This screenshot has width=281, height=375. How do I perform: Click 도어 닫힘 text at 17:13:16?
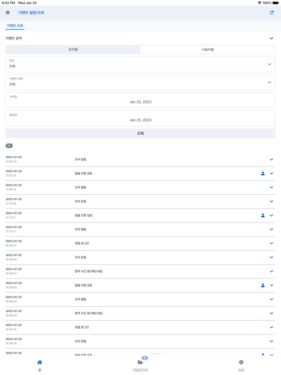click(x=80, y=201)
